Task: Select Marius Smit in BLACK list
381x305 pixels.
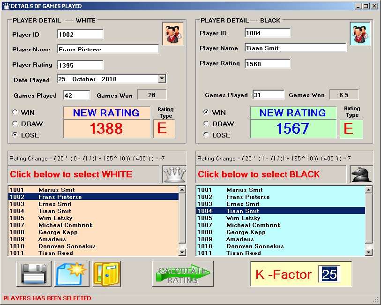Action: click(x=281, y=190)
